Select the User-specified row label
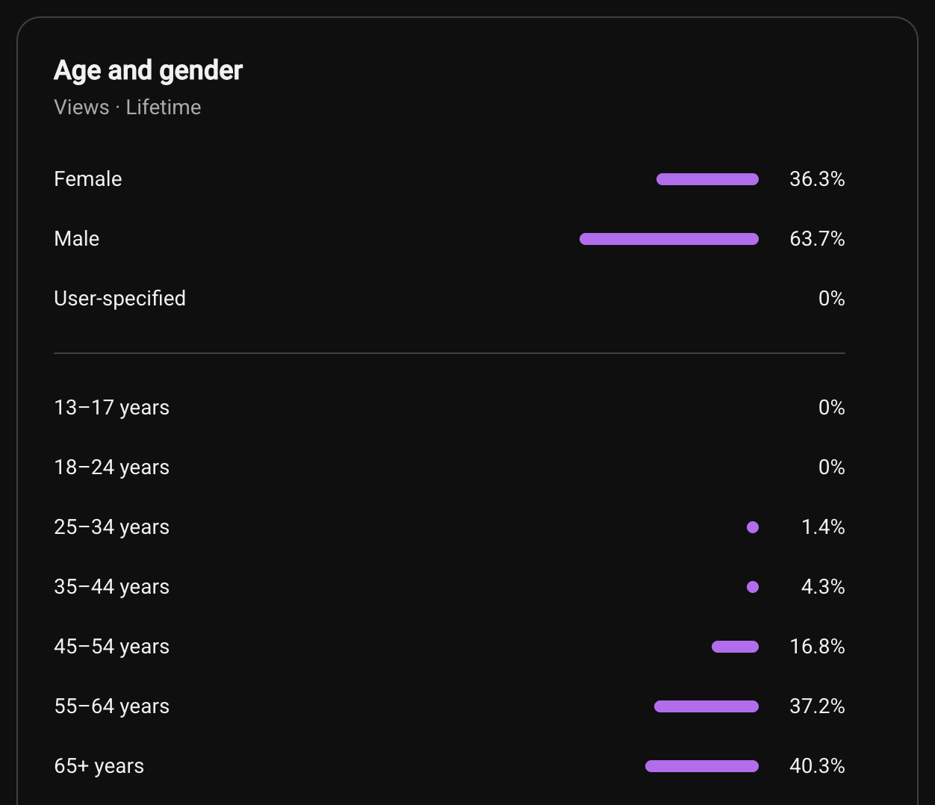935x805 pixels. tap(120, 299)
